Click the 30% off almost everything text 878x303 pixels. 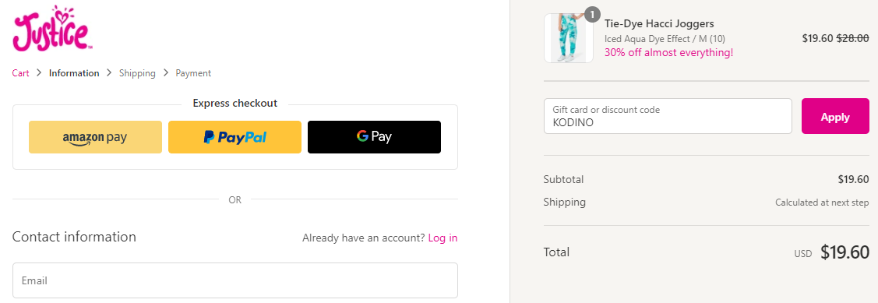[668, 53]
